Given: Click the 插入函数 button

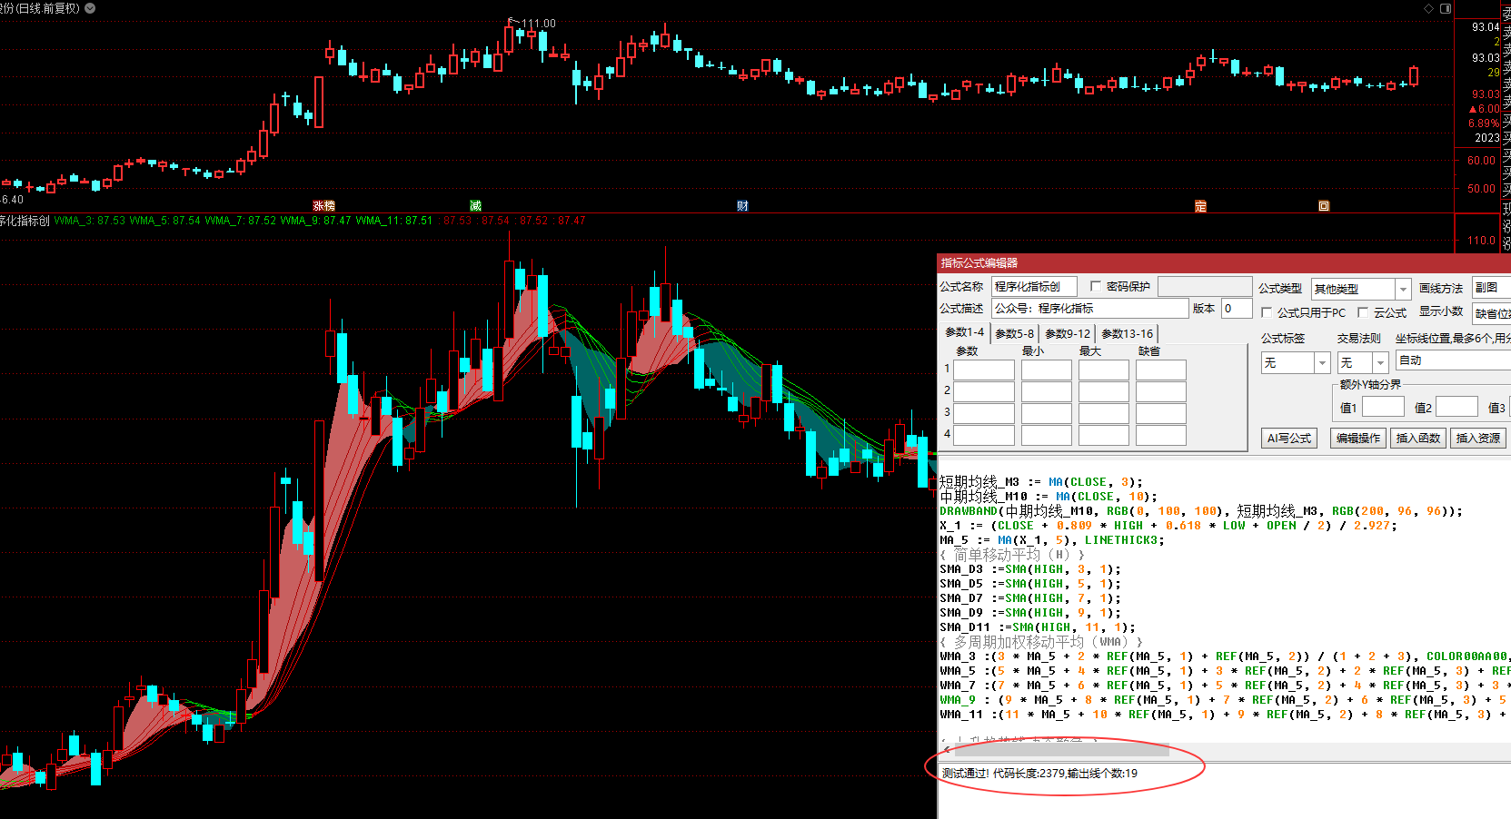Looking at the screenshot, I should (x=1417, y=438).
